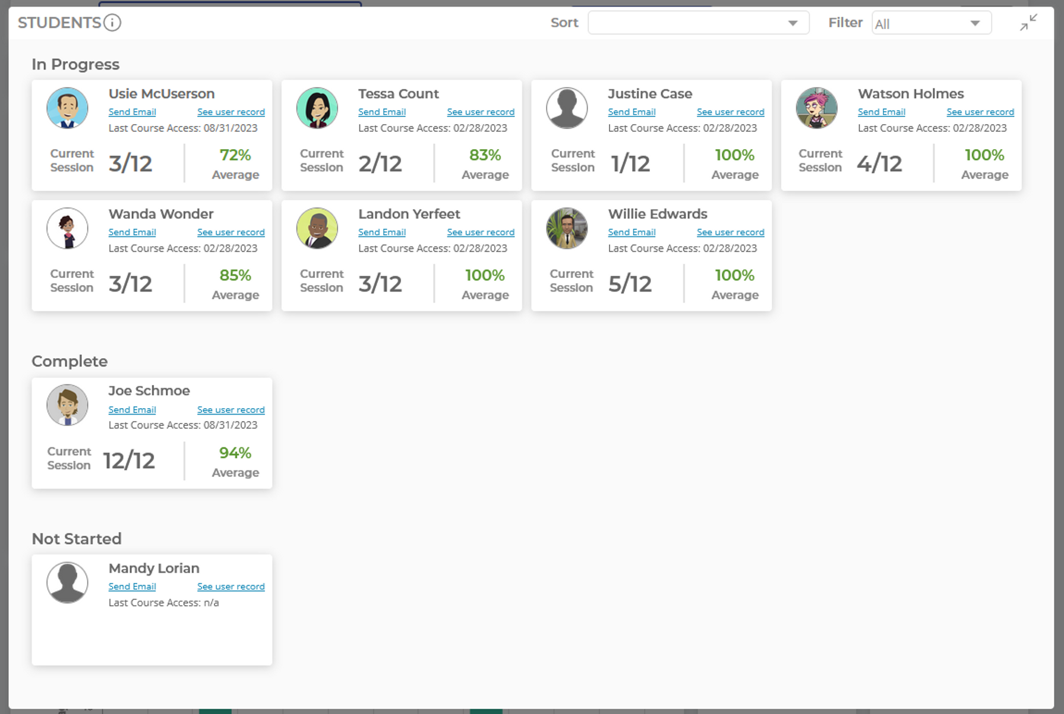1064x714 pixels.
Task: Click Justine Case's placeholder avatar
Action: [567, 108]
